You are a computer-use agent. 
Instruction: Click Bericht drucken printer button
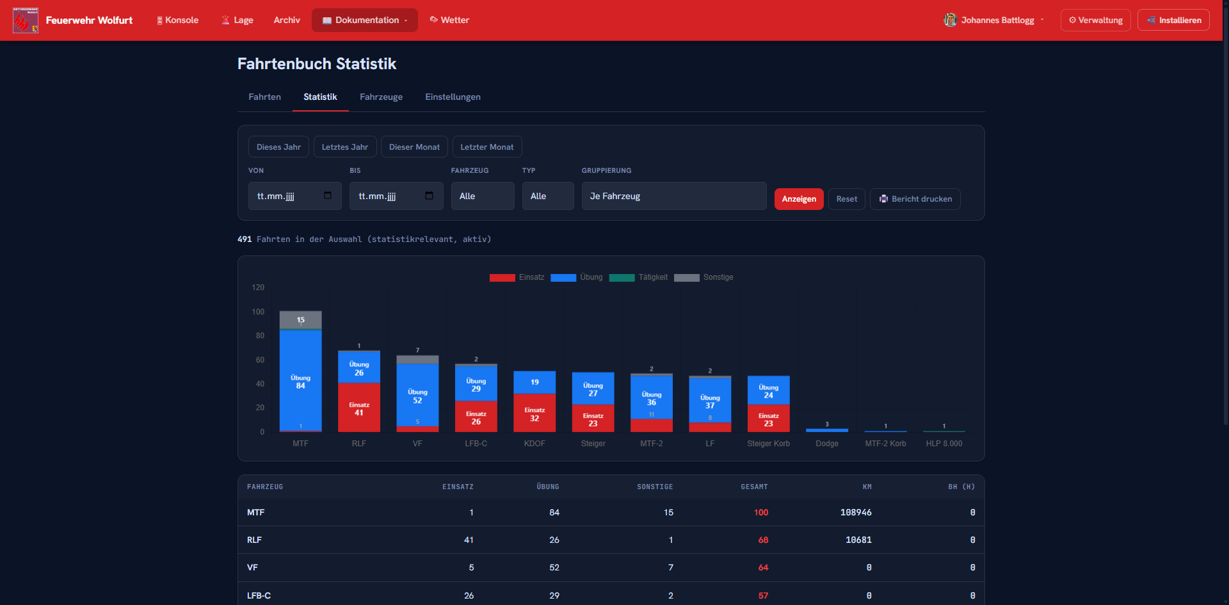pyautogui.click(x=915, y=199)
